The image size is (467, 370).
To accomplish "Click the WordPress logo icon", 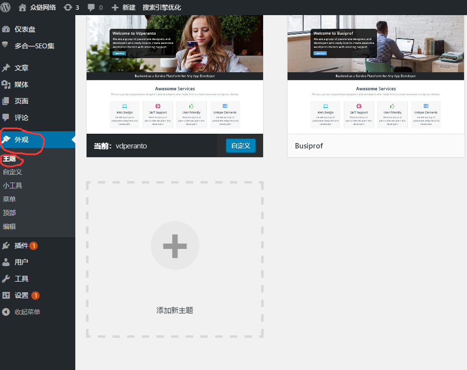I will pyautogui.click(x=6, y=7).
